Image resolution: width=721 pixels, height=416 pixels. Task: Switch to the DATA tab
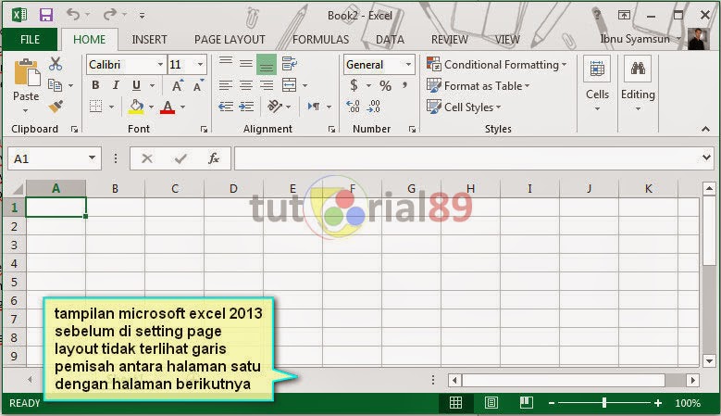tap(390, 40)
